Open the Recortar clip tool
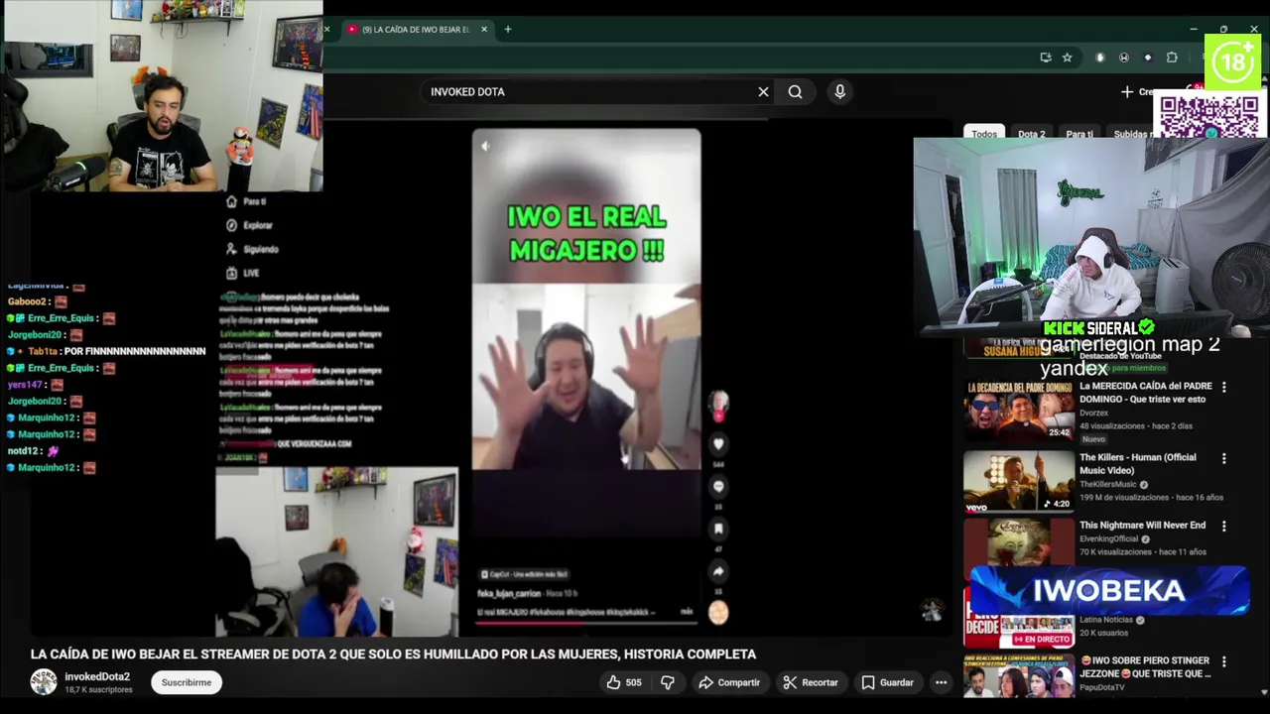The height and width of the screenshot is (714, 1270). [810, 682]
